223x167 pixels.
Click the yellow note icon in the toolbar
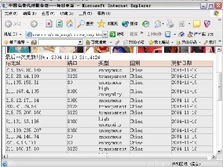197,24
